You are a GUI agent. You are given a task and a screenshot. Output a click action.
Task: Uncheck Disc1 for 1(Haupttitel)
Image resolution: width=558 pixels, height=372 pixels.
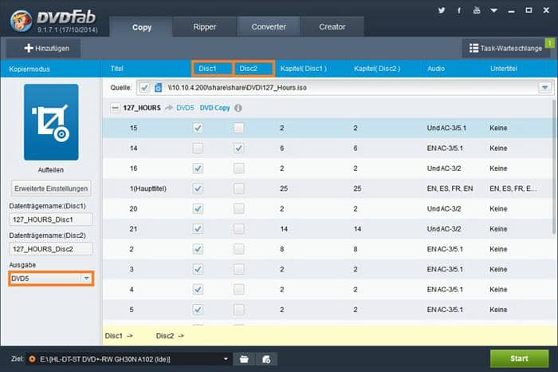click(198, 188)
